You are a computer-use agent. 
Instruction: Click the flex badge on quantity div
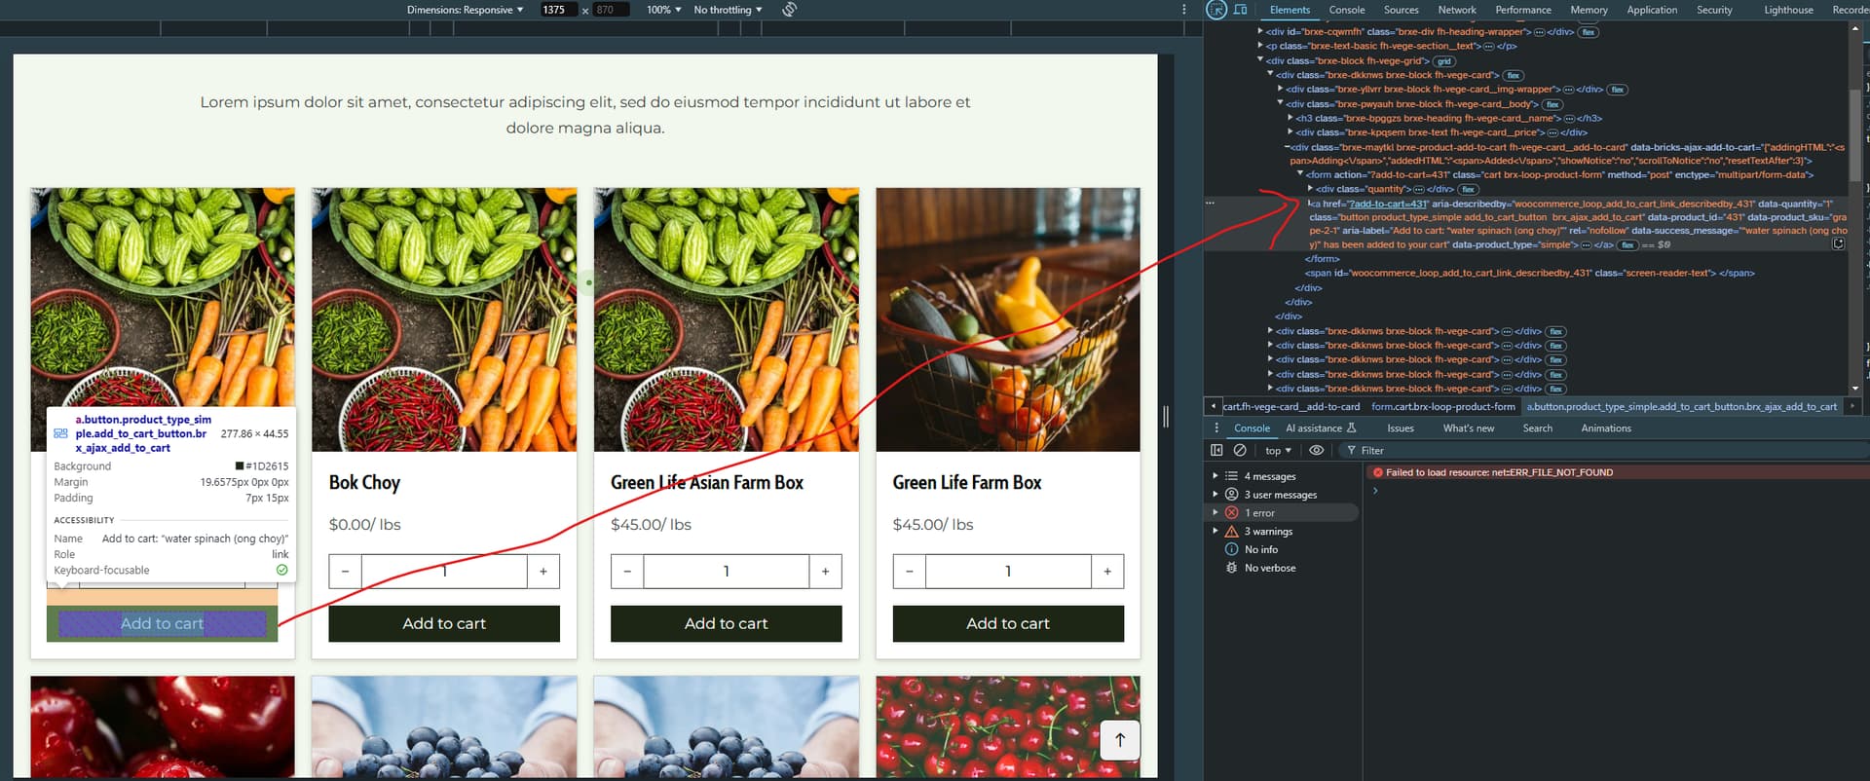pyautogui.click(x=1469, y=190)
